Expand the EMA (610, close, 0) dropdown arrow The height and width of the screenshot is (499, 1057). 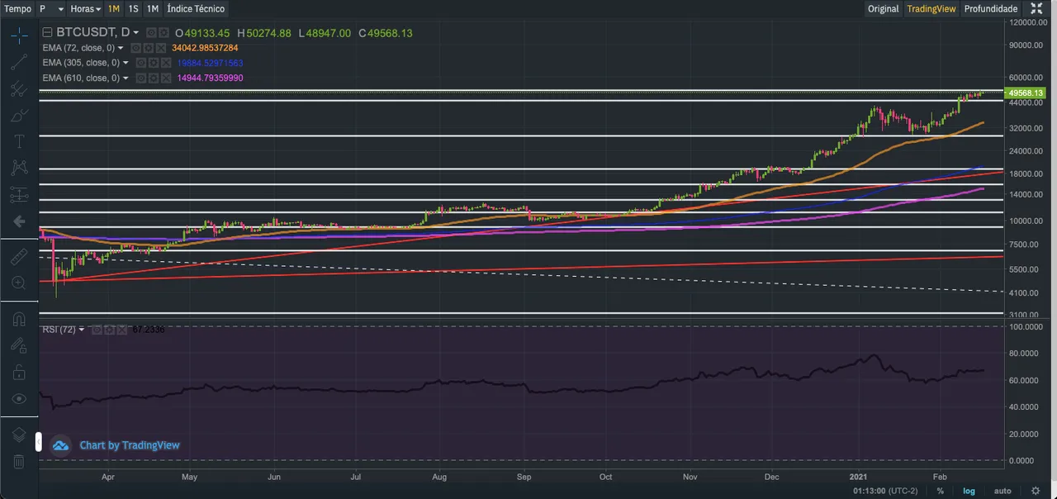pos(126,78)
